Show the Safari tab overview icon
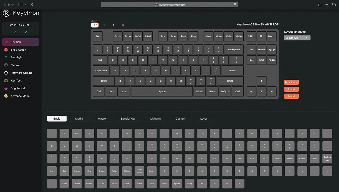 tap(334, 5)
